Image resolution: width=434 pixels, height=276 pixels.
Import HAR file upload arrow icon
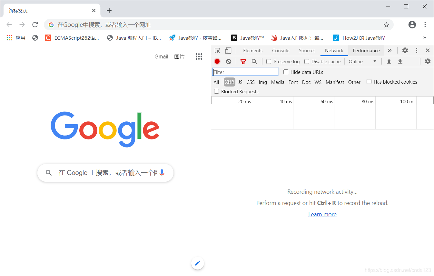click(x=389, y=61)
